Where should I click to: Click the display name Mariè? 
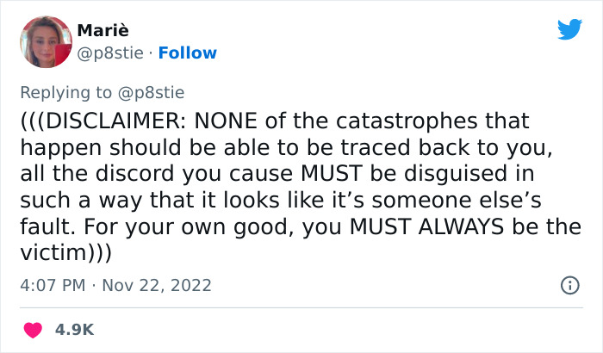(x=103, y=32)
